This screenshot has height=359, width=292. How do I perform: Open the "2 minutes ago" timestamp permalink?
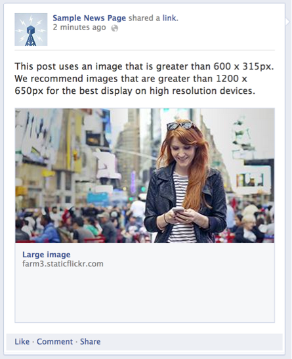click(x=79, y=28)
